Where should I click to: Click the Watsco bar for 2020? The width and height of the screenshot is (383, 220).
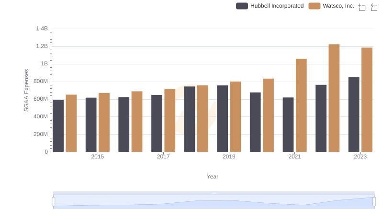coord(268,115)
